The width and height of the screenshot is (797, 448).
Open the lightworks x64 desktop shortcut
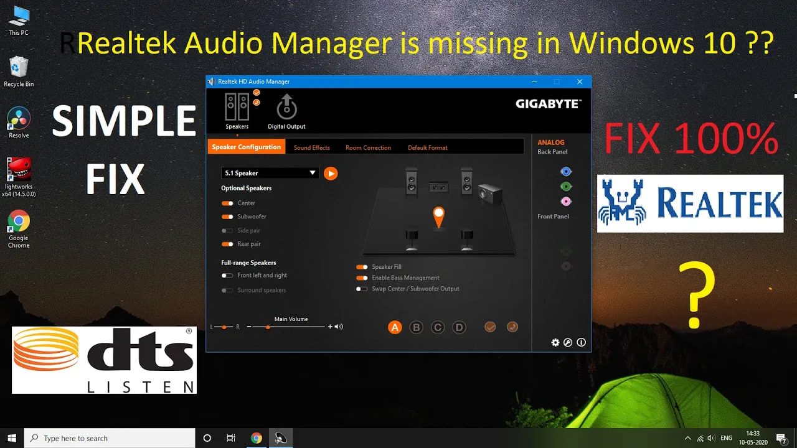click(x=19, y=177)
